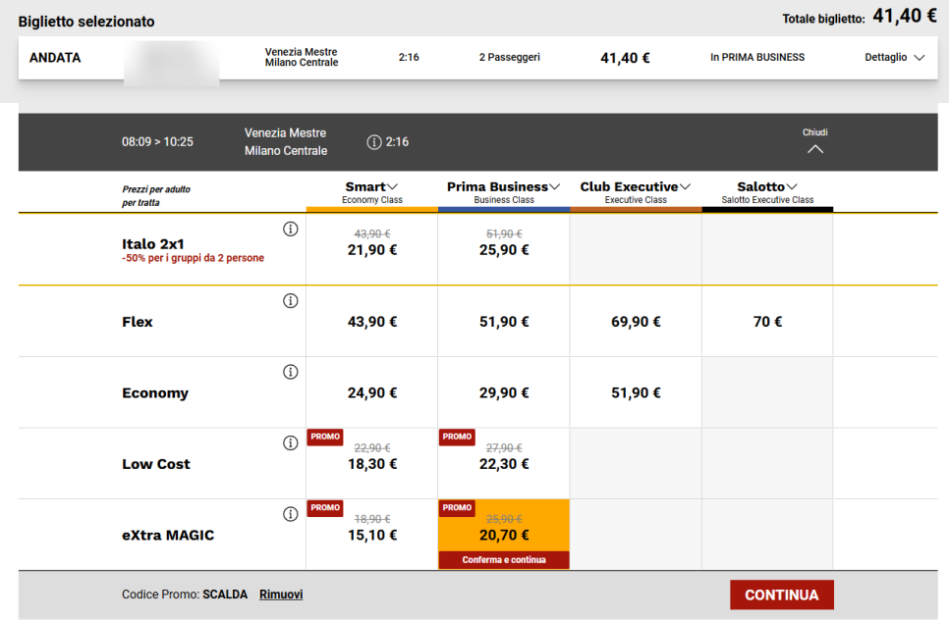Remove promo code via Rimuovi link
Screen dimensions: 949x620
281,594
